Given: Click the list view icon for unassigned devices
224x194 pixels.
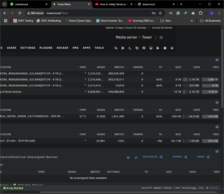Looking at the screenshot, I should (x=217, y=152).
